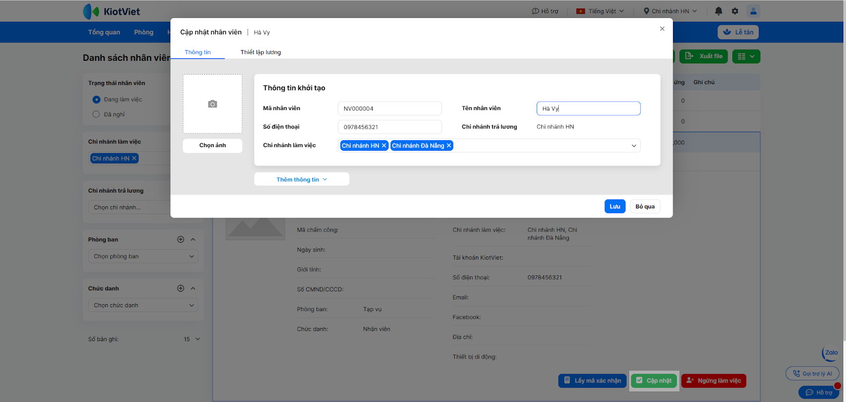Click the Bỏ qua button
The height and width of the screenshot is (402, 846).
click(x=645, y=206)
